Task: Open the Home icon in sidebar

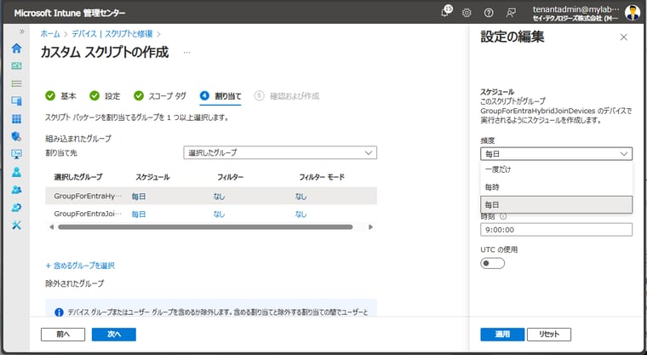Action: pyautogui.click(x=16, y=49)
